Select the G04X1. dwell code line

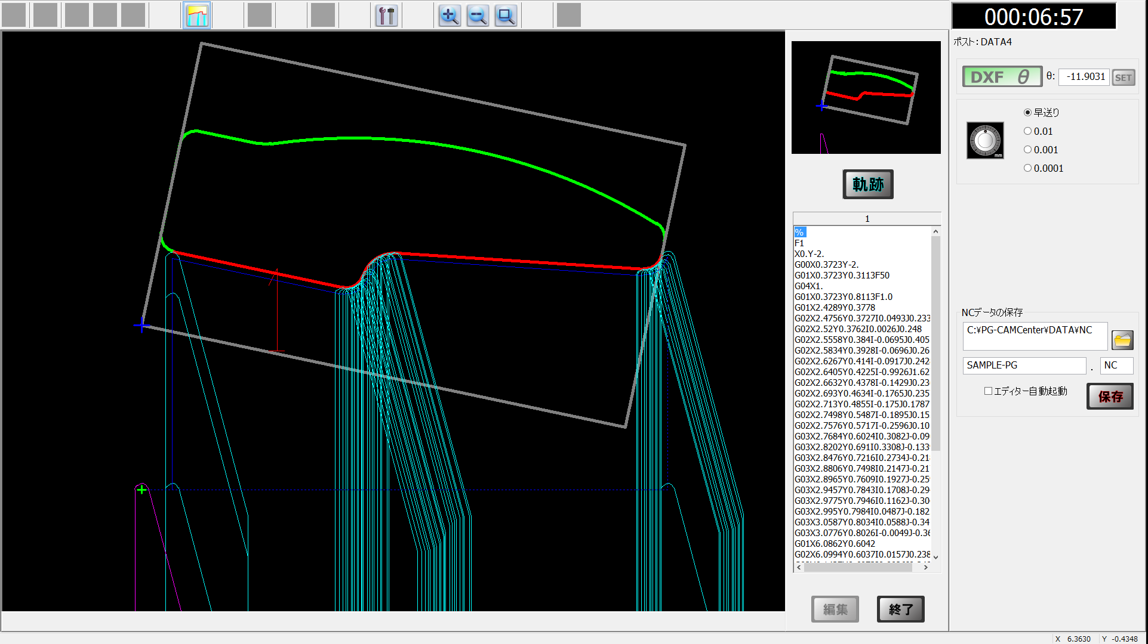(x=808, y=286)
